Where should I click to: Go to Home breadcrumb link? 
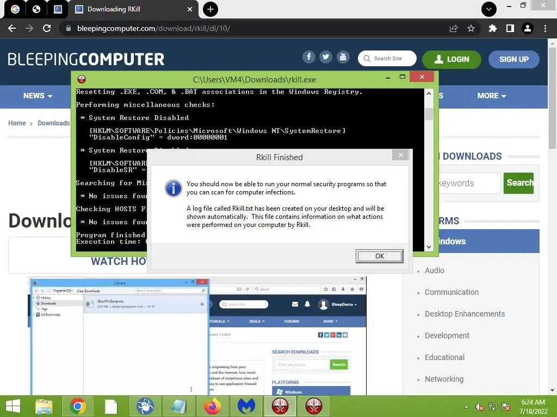tap(17, 123)
